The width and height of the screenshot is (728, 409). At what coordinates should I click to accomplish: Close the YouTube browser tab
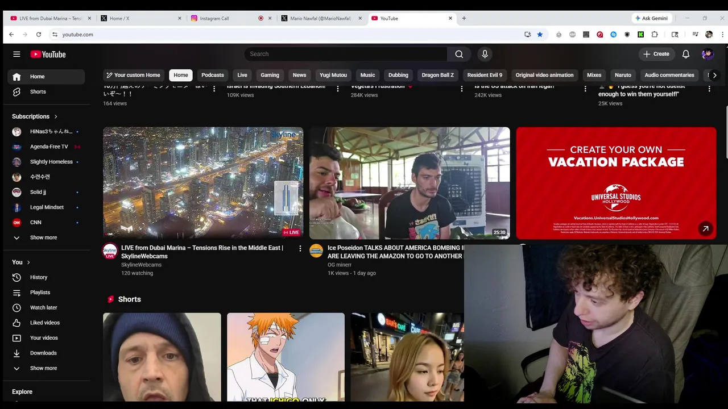(450, 18)
